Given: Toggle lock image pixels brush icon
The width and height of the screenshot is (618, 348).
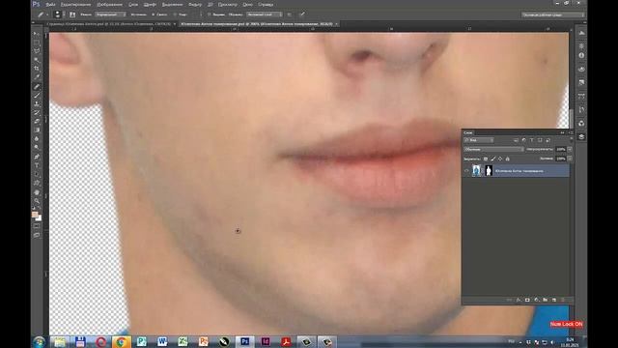Looking at the screenshot, I should 493,159.
